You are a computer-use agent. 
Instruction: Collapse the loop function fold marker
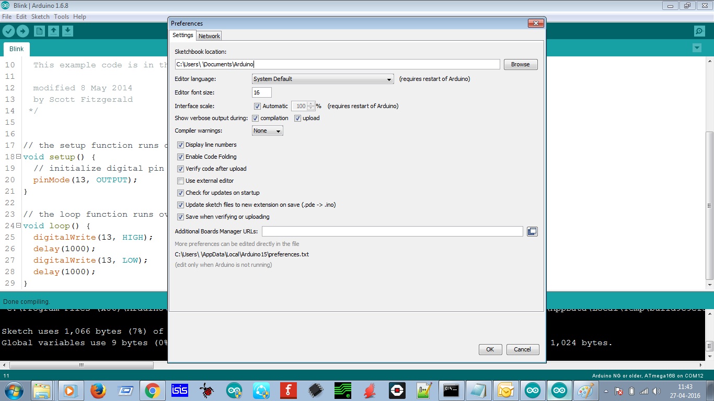[19, 226]
